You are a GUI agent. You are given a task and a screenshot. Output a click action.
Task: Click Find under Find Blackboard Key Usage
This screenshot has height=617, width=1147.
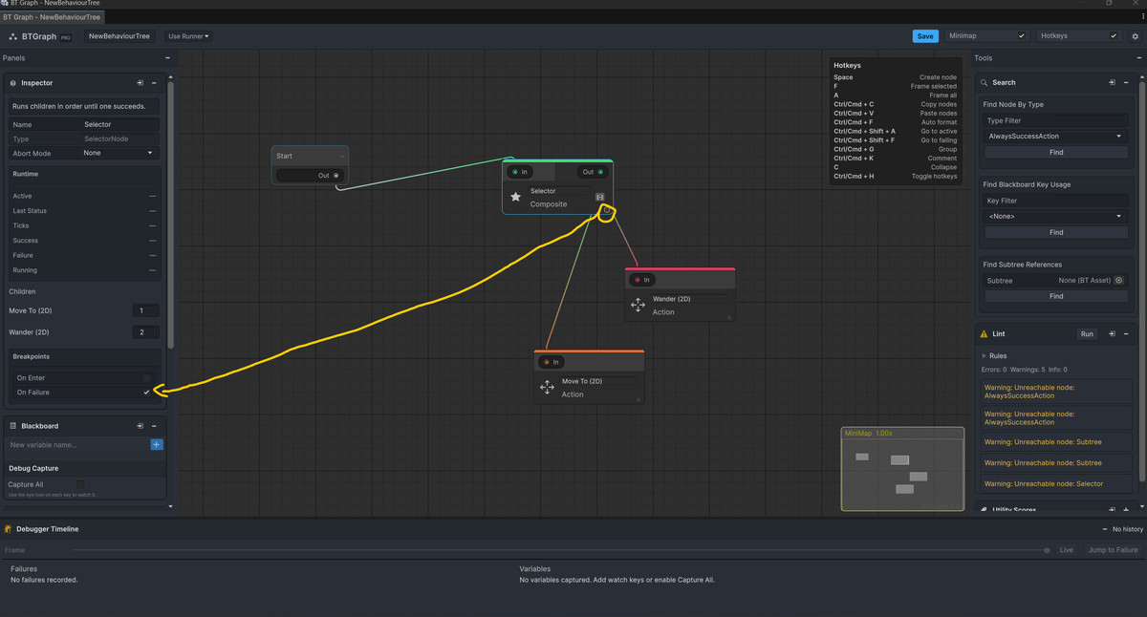click(1055, 232)
